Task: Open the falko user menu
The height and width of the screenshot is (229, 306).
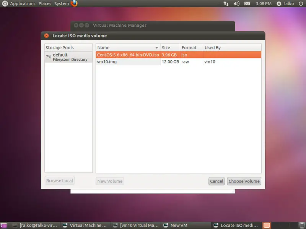Action: [285, 3]
